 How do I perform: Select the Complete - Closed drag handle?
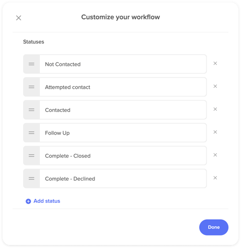click(x=31, y=156)
